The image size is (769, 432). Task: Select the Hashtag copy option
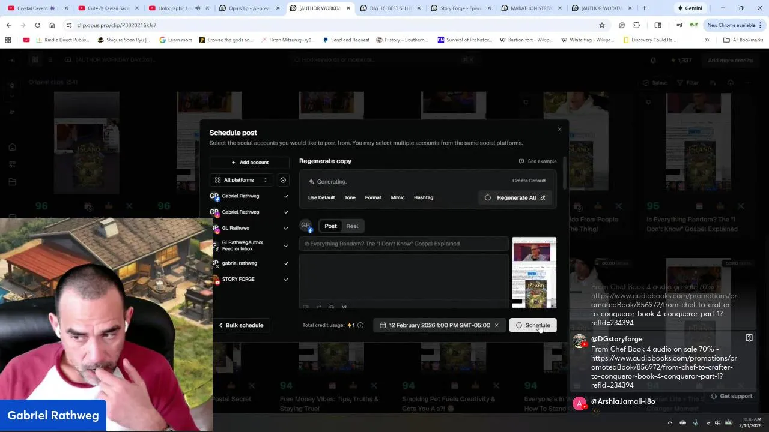click(x=424, y=197)
